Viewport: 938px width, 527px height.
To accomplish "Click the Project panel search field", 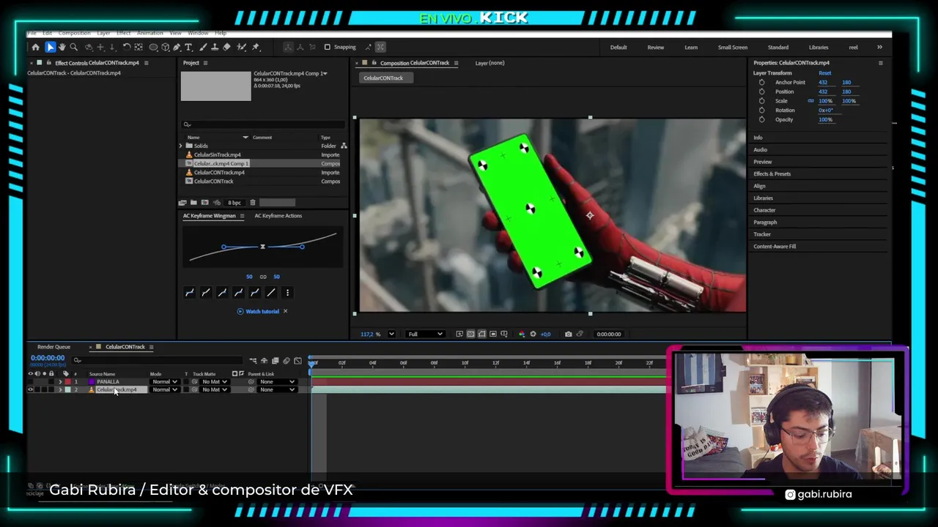I will (262, 125).
